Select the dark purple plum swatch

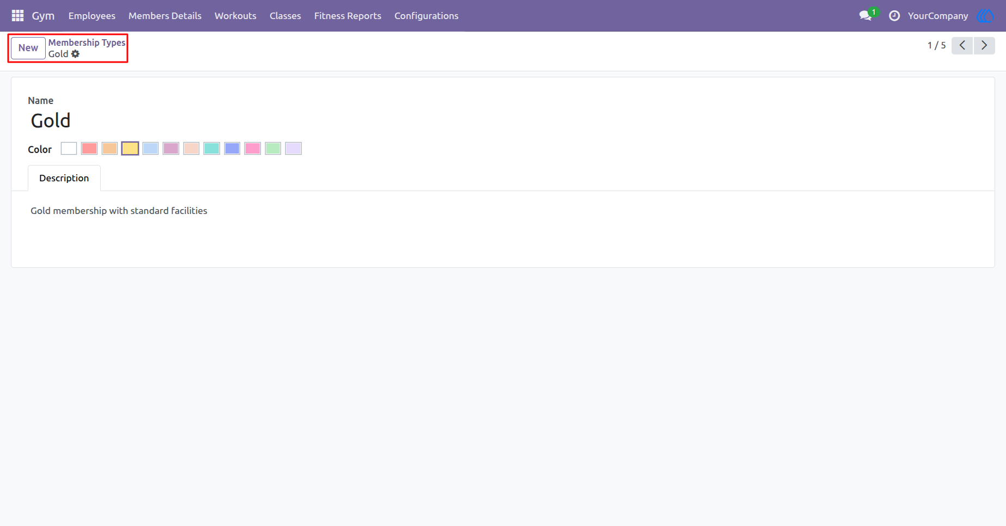click(171, 149)
